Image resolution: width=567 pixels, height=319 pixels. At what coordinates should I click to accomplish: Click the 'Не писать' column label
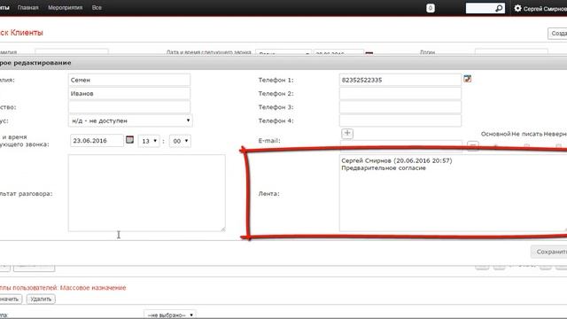click(x=527, y=134)
